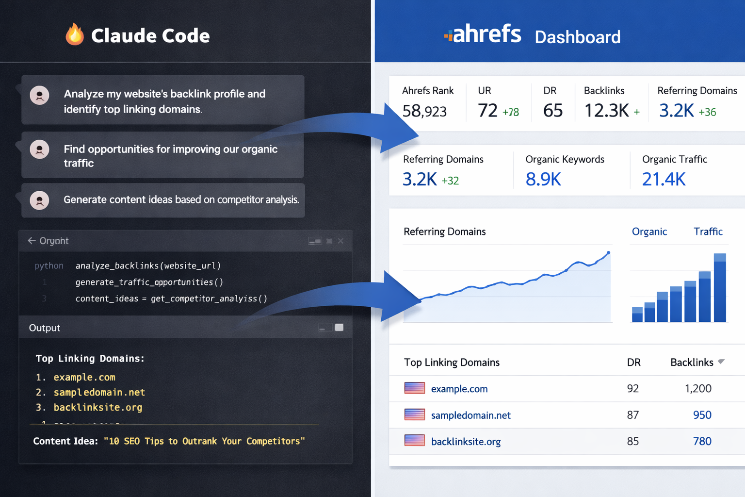The image size is (745, 497).
Task: Open sampledomain.net link in dashboard table
Action: (470, 415)
